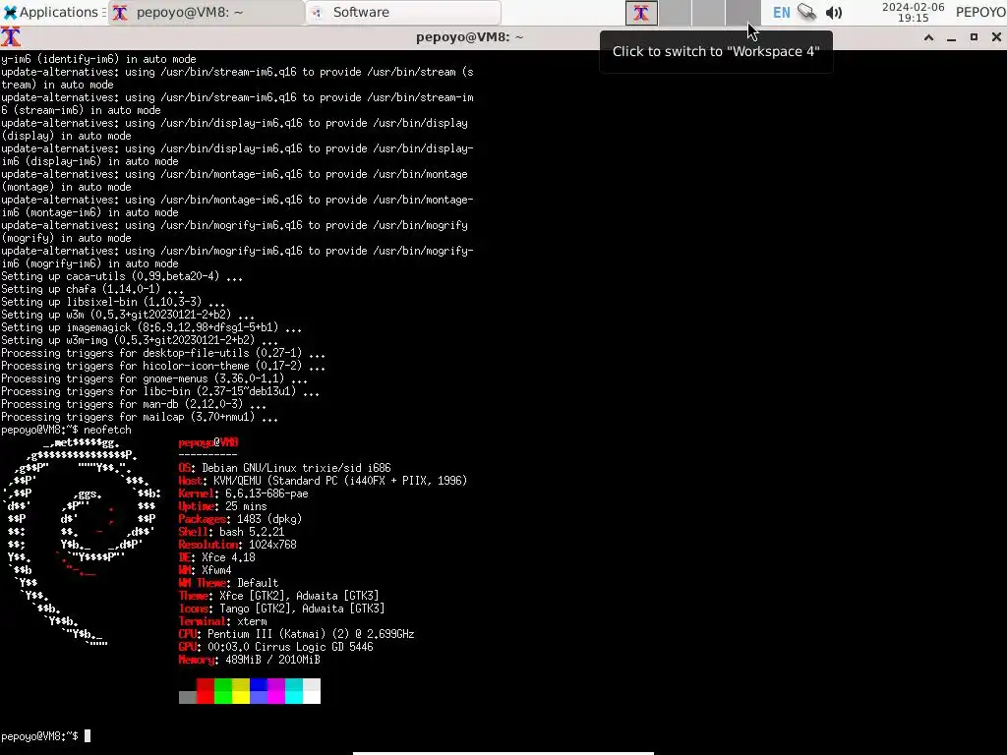Maximize the xterm window

tap(974, 37)
